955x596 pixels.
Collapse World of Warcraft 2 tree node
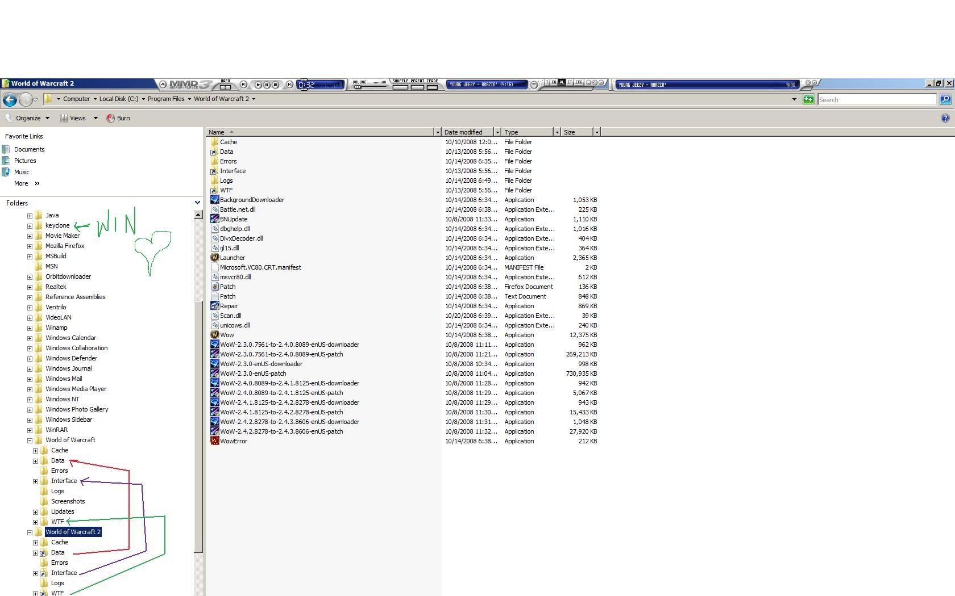(30, 532)
